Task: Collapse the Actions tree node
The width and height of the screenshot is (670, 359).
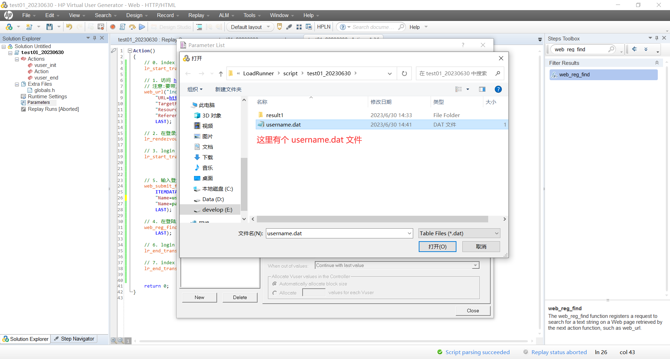Action: click(17, 59)
